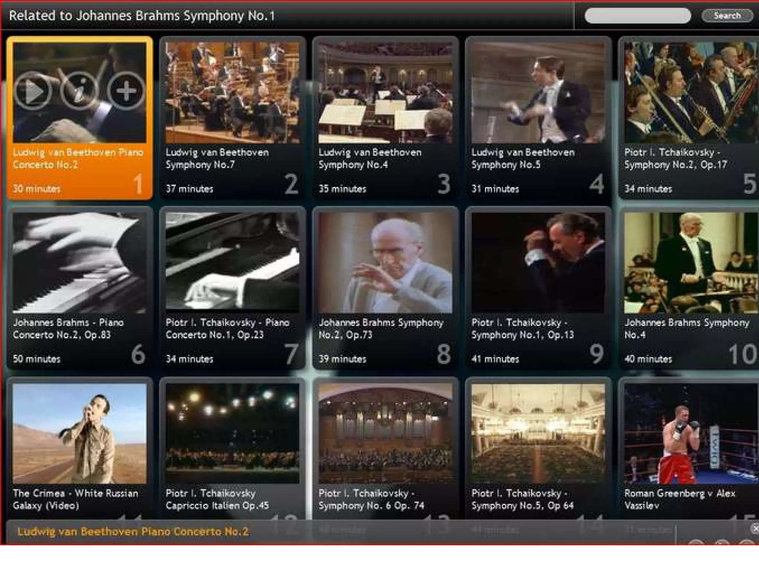Open Brahms Symphony No.4 thumbnail
The width and height of the screenshot is (759, 569).
coord(691,263)
